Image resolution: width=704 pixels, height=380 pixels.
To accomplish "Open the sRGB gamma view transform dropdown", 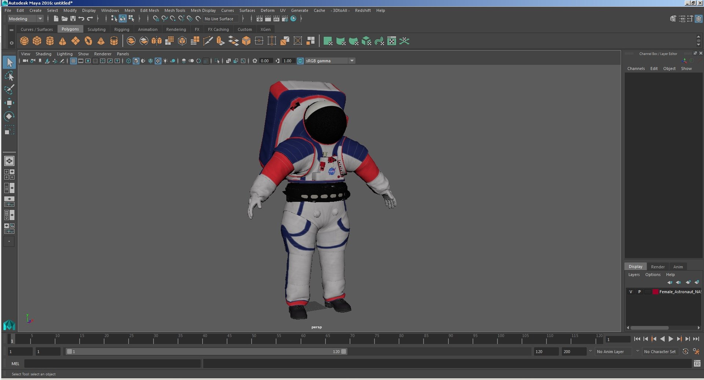I will (330, 61).
